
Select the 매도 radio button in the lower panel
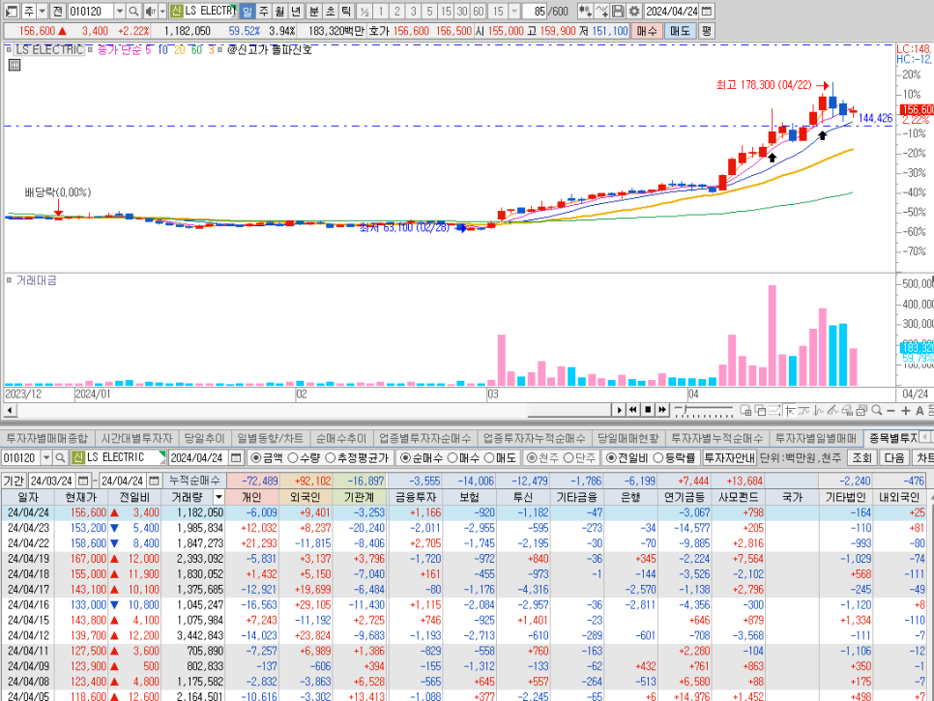tap(489, 458)
